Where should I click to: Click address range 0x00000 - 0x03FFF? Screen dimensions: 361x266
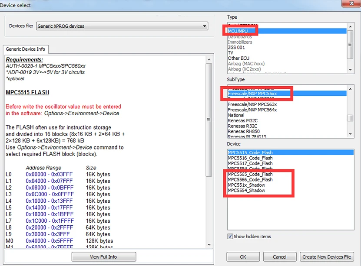49,175
